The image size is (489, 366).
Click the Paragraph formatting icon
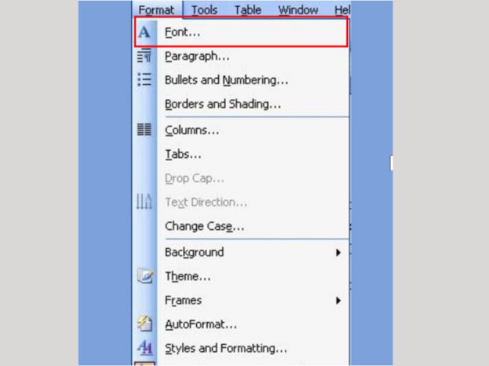[144, 56]
